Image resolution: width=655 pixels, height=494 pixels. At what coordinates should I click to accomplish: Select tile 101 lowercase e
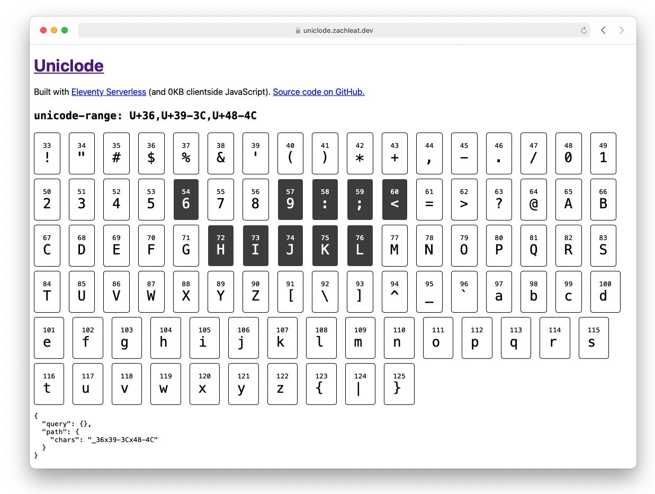49,338
